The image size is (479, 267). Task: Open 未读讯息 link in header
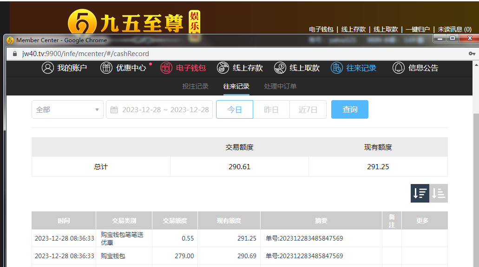point(454,29)
